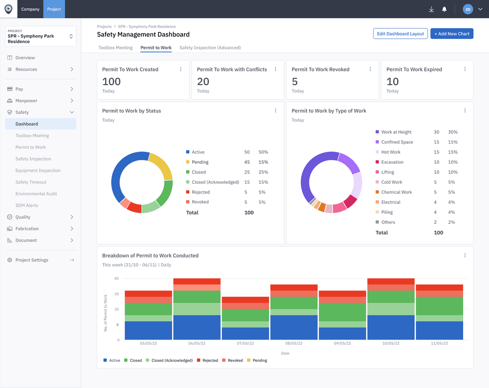Viewport: 489px width, 388px height.
Task: Click the Edit Dashboard Layout button
Action: (x=400, y=33)
